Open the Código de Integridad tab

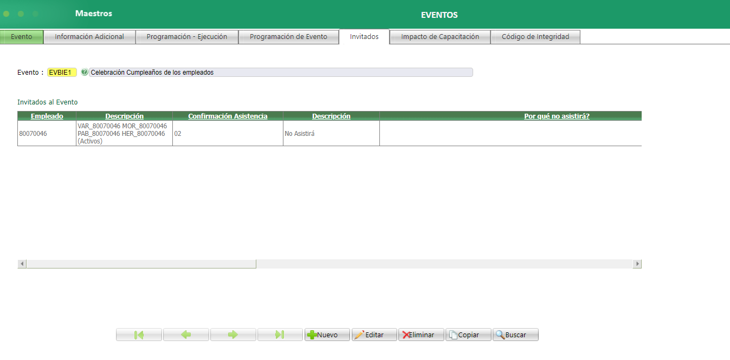pyautogui.click(x=535, y=37)
